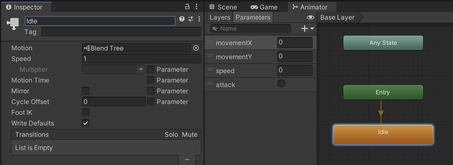
Task: Open the add parameter plus dropdown
Action: coord(307,28)
